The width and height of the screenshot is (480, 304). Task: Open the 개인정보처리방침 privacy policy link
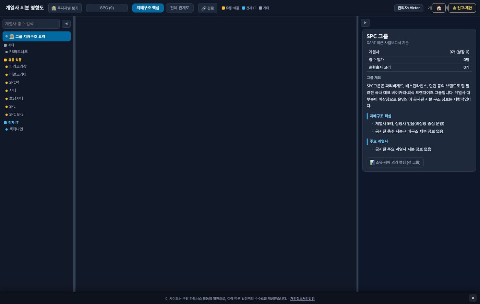coord(302,299)
